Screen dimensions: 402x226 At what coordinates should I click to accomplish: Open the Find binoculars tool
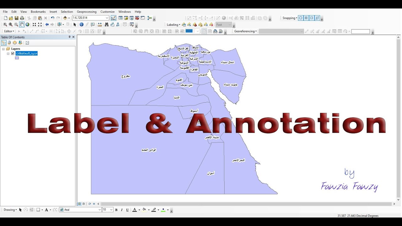(x=107, y=24)
